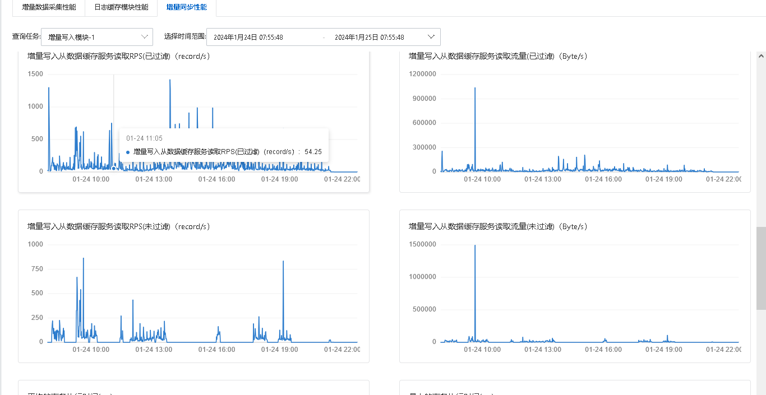Click the vertical scrollbar thumb
This screenshot has width=766, height=395.
(761, 268)
